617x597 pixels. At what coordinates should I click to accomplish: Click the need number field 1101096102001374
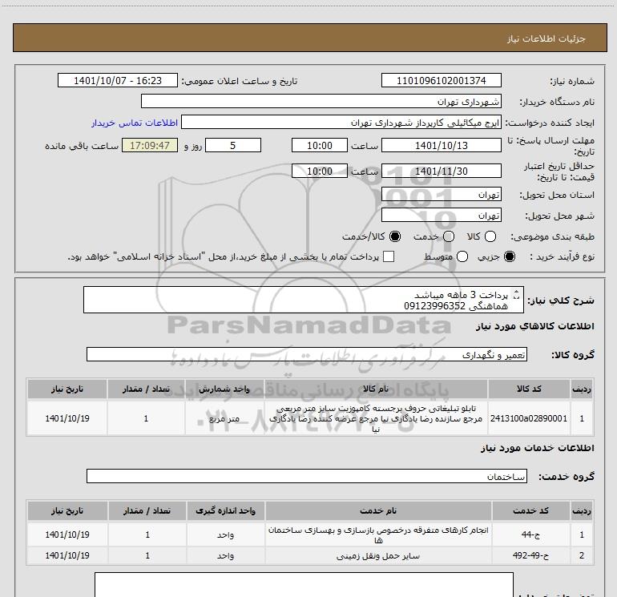[441, 80]
